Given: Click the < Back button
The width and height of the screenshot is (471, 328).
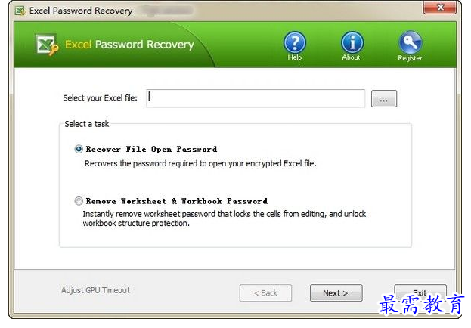Looking at the screenshot, I should click(x=265, y=293).
